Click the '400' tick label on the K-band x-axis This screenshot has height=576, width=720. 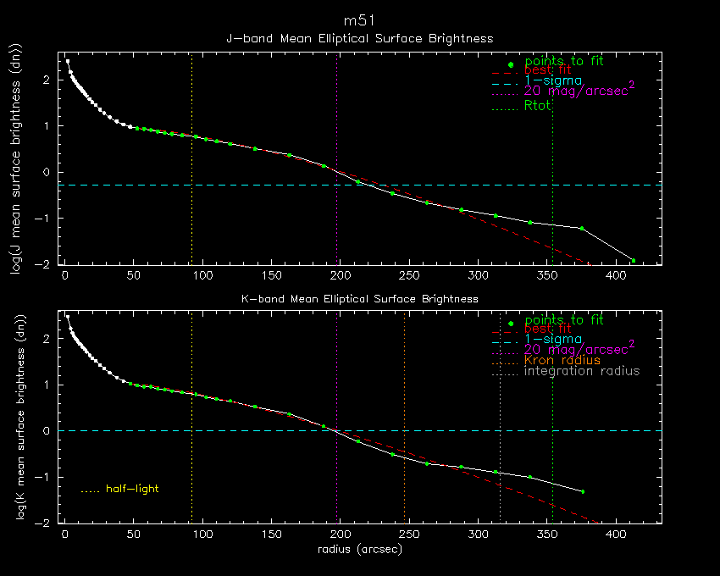coord(614,535)
